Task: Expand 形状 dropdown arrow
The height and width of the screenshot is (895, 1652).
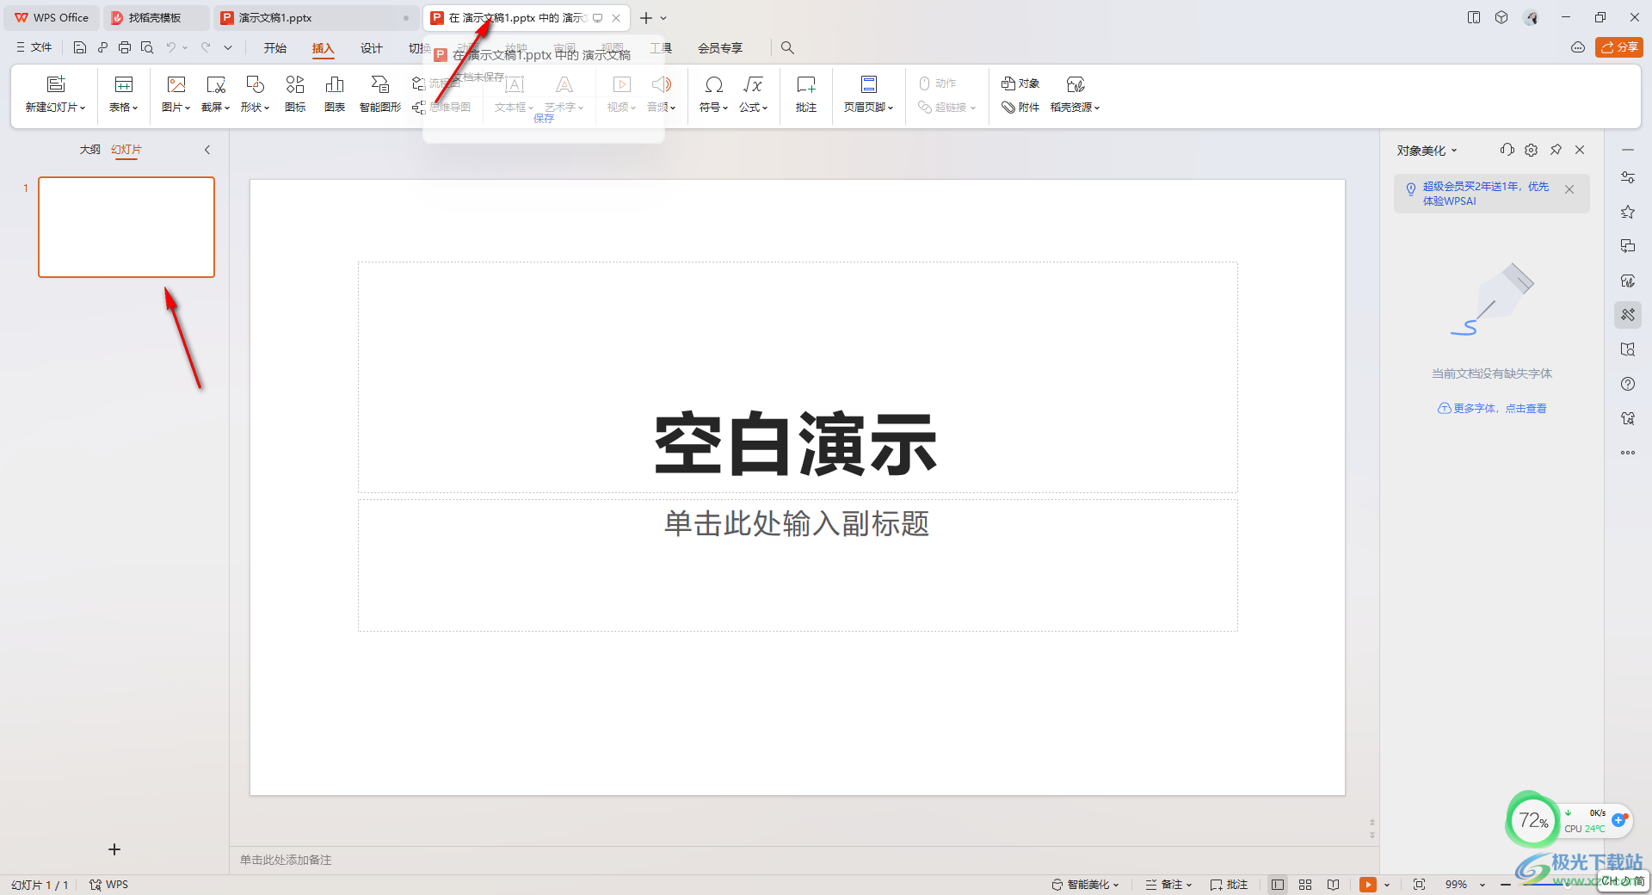Action: 267,108
